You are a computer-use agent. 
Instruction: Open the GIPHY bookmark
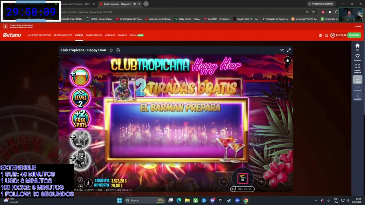[100, 19]
